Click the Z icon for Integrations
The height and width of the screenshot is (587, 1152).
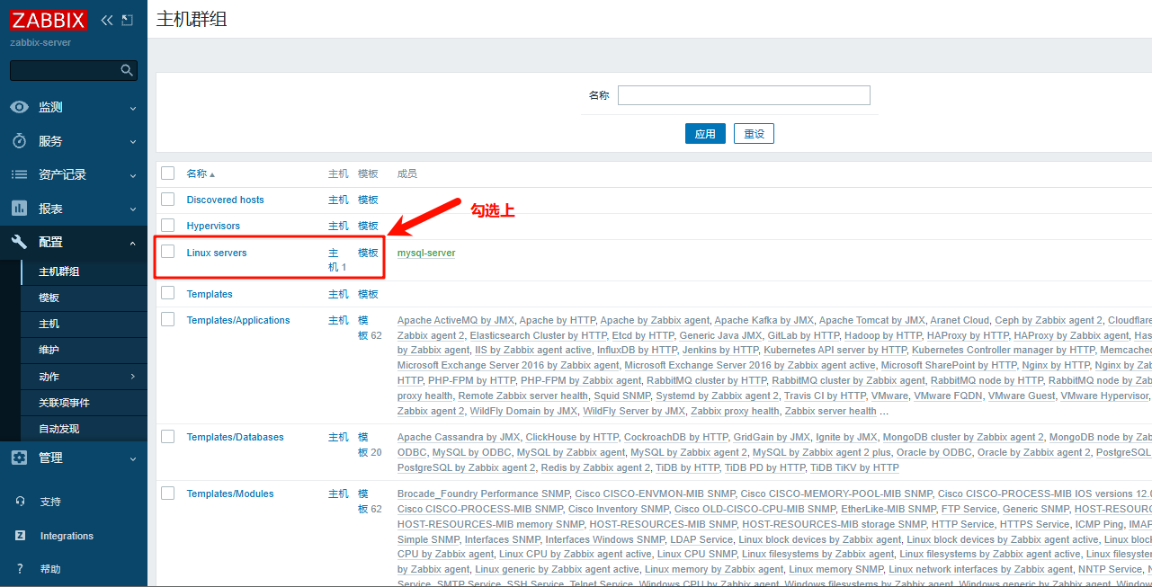click(x=19, y=536)
